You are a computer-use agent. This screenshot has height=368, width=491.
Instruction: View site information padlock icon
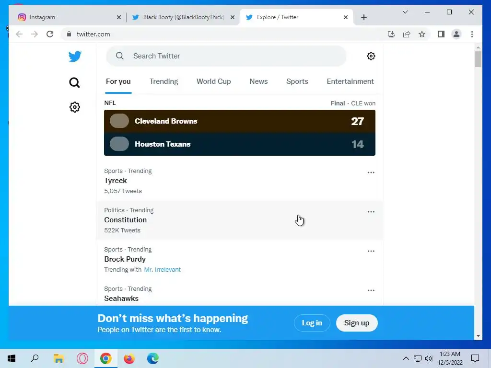tap(69, 34)
